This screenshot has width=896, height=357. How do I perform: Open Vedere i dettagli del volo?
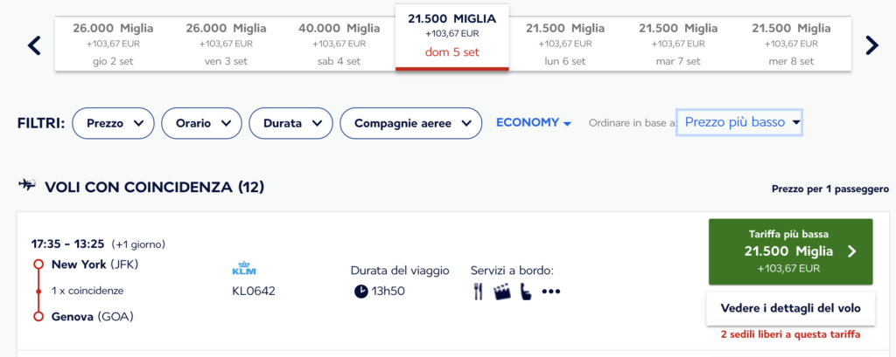pos(790,308)
